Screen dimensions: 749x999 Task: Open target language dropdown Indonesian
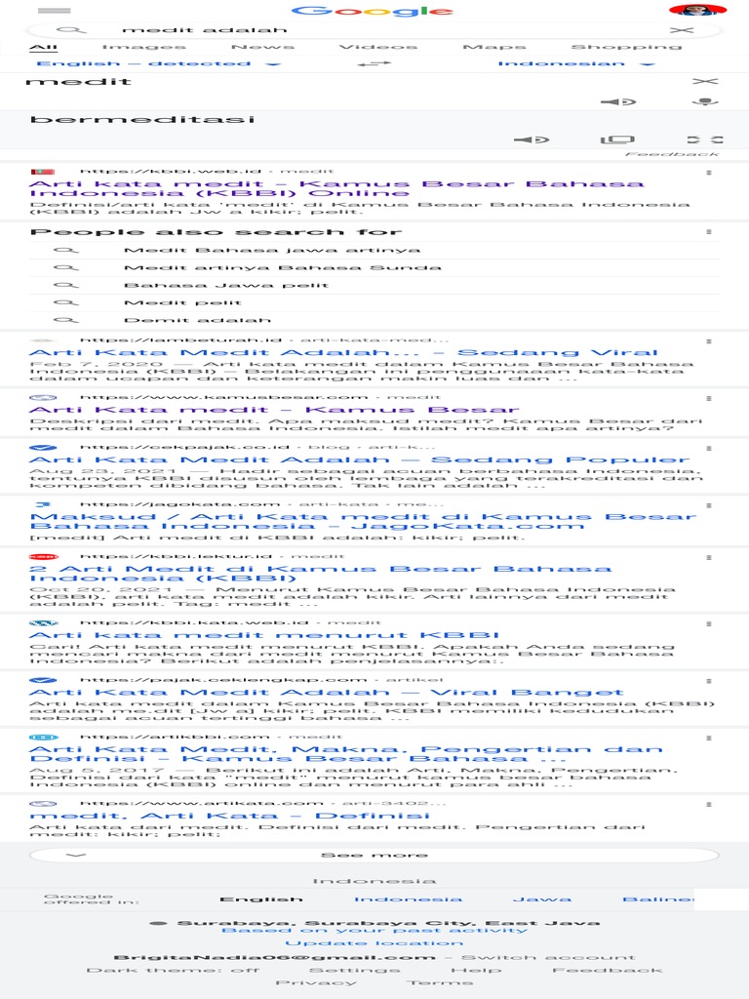(x=576, y=63)
